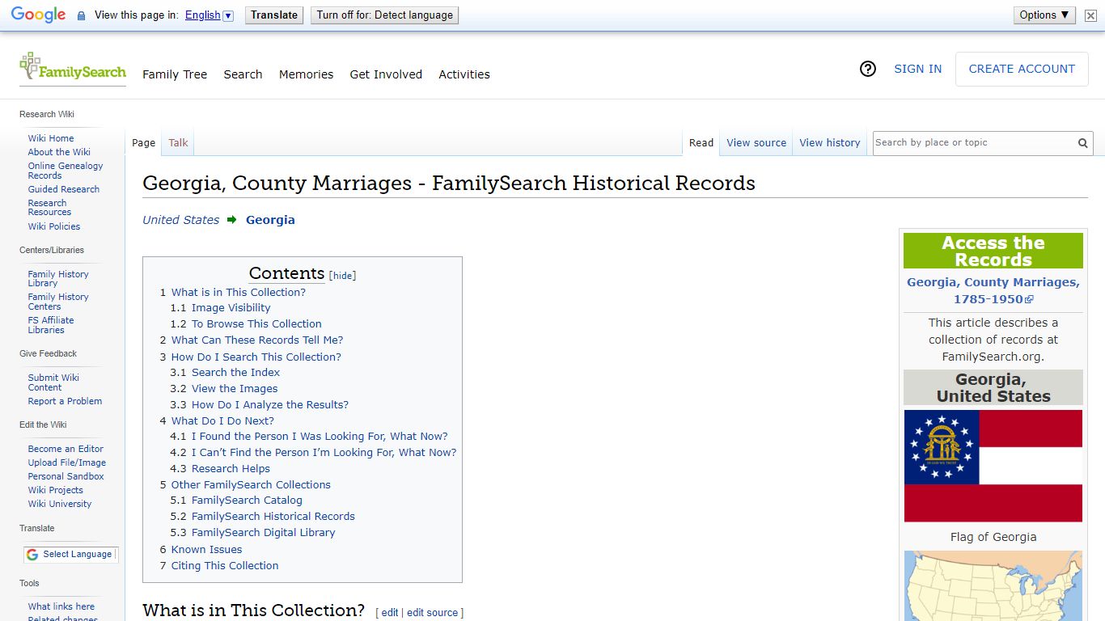
Task: Hide the Contents table
Action: [x=343, y=276]
